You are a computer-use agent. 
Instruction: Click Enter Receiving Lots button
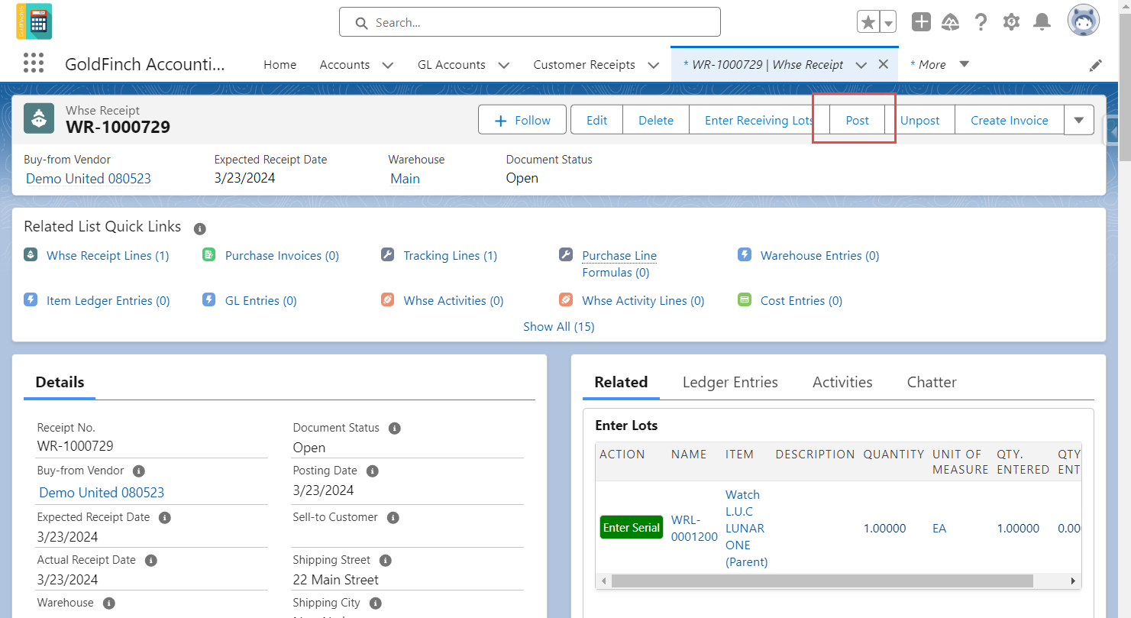(x=759, y=120)
